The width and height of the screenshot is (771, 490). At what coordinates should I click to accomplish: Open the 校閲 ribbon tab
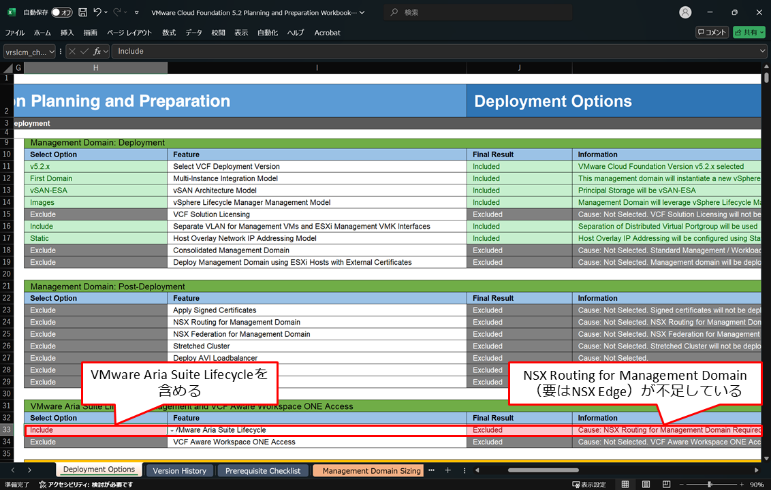click(219, 33)
